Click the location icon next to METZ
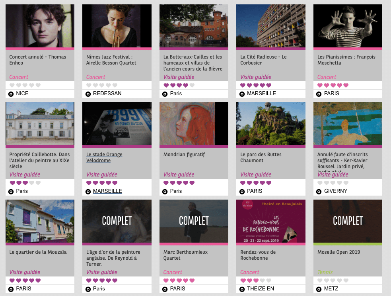 point(319,289)
